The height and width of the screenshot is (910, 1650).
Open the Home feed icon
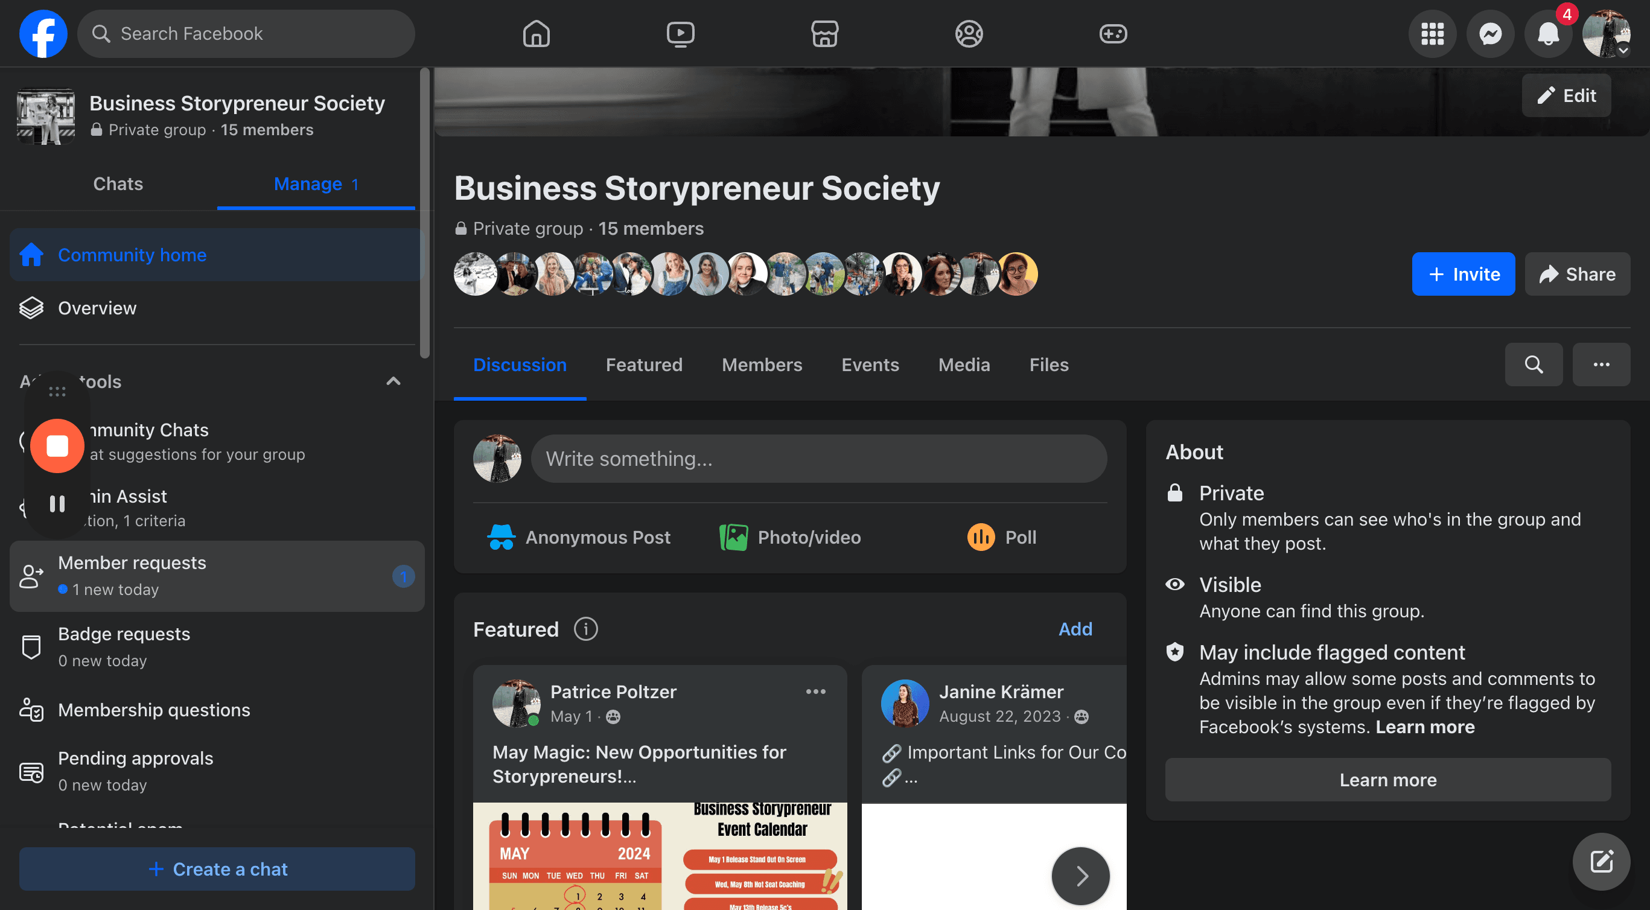tap(536, 33)
